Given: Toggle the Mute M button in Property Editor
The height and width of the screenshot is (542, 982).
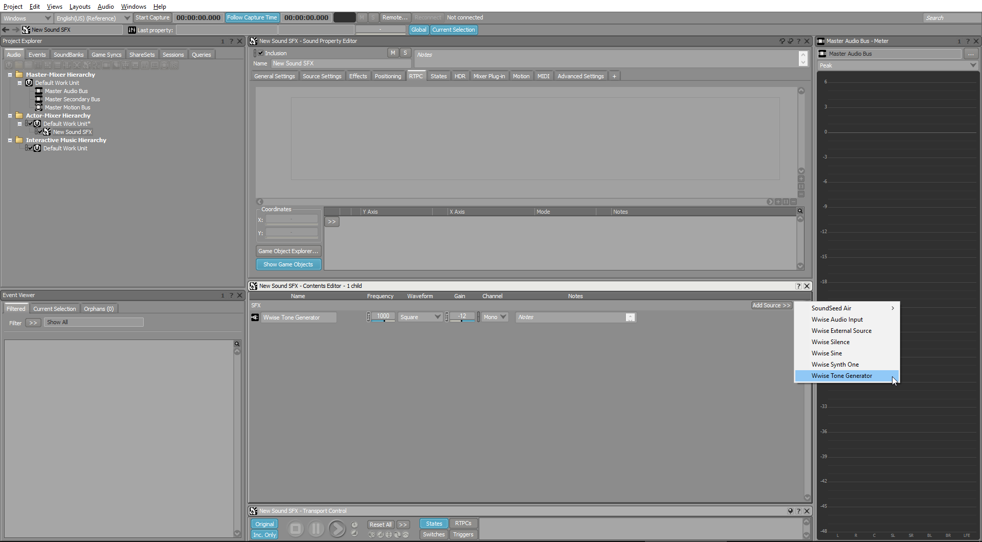Looking at the screenshot, I should 393,53.
